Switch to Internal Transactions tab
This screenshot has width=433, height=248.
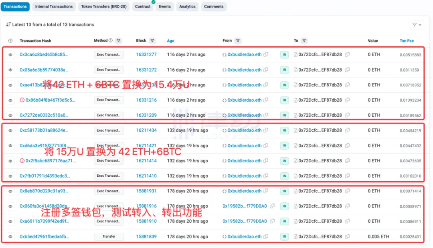pos(54,6)
